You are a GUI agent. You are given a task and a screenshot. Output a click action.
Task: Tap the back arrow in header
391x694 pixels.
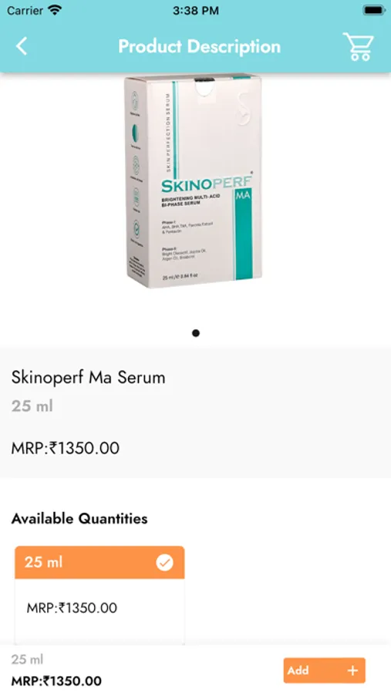[22, 46]
